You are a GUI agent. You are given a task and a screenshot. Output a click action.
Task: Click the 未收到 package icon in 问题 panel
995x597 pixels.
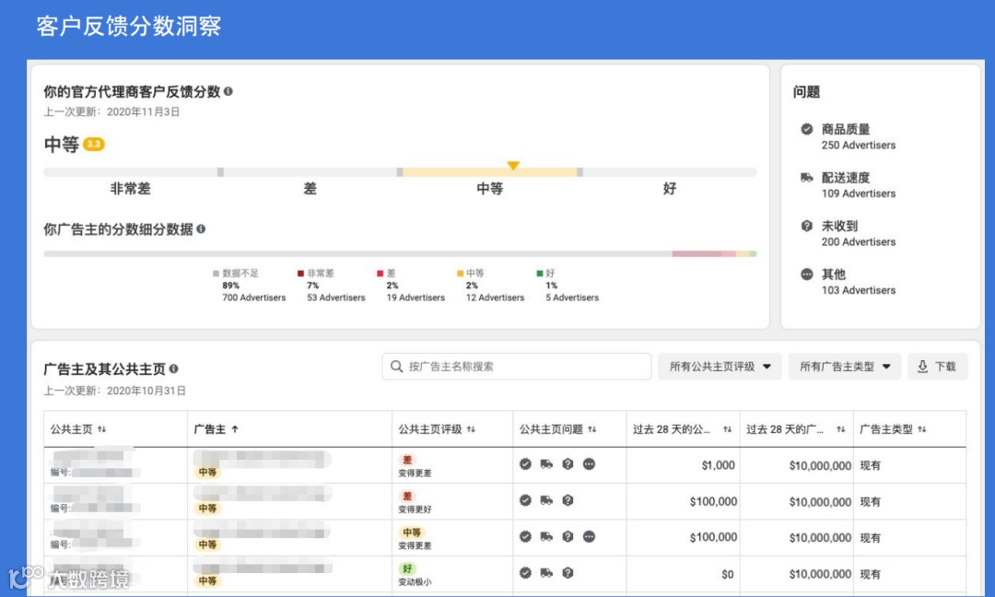806,226
